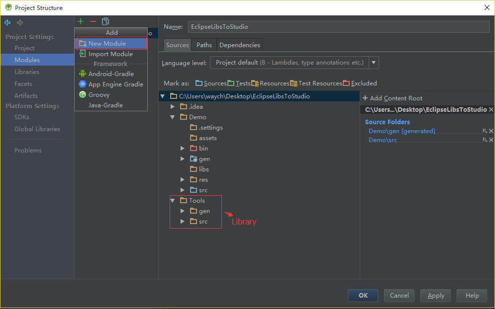Select the assets folder
The image size is (495, 309).
coord(203,138)
